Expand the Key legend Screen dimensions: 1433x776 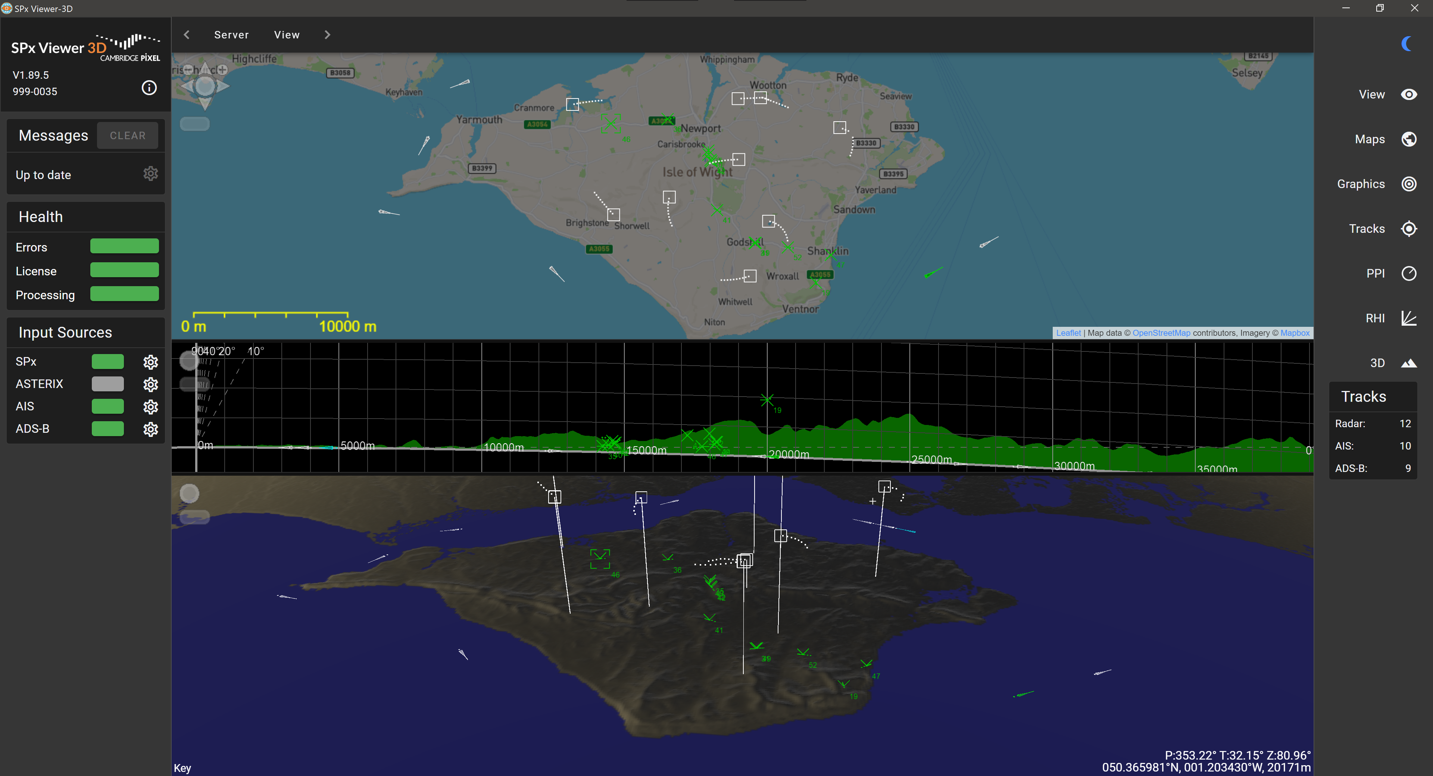(x=182, y=768)
